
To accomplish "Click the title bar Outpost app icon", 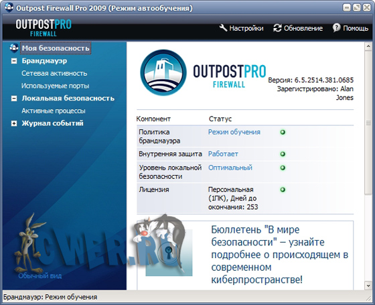I will point(9,7).
